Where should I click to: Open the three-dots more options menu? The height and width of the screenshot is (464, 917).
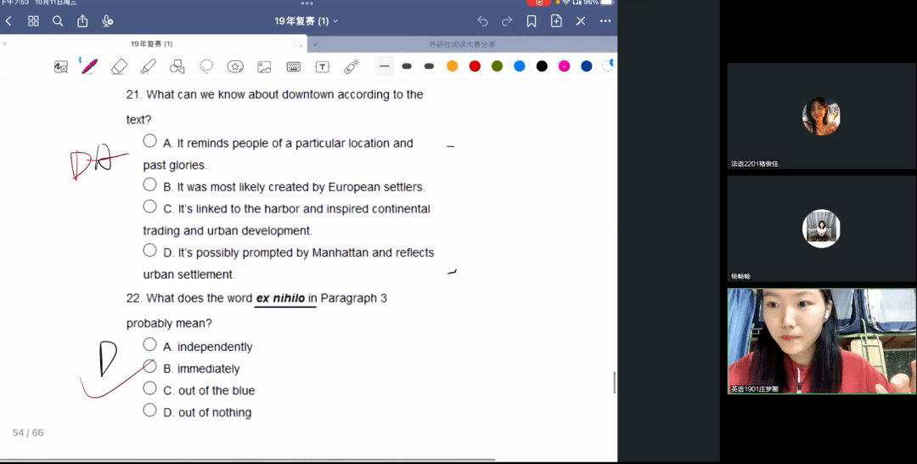(x=605, y=21)
